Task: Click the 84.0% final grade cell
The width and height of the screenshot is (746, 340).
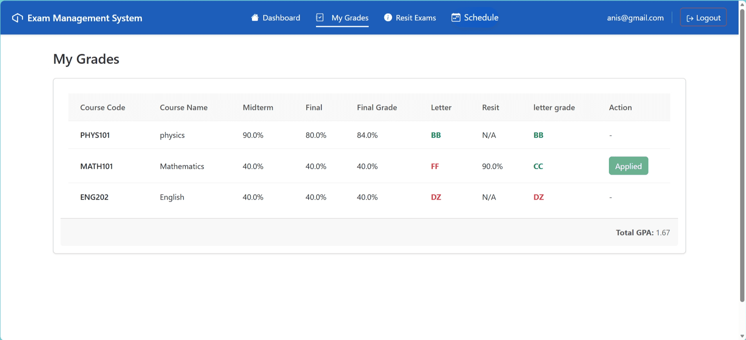Action: click(x=367, y=135)
